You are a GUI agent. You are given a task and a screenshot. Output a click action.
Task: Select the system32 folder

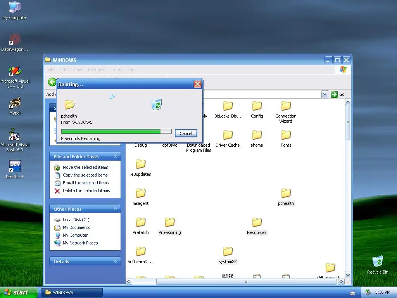click(x=228, y=255)
